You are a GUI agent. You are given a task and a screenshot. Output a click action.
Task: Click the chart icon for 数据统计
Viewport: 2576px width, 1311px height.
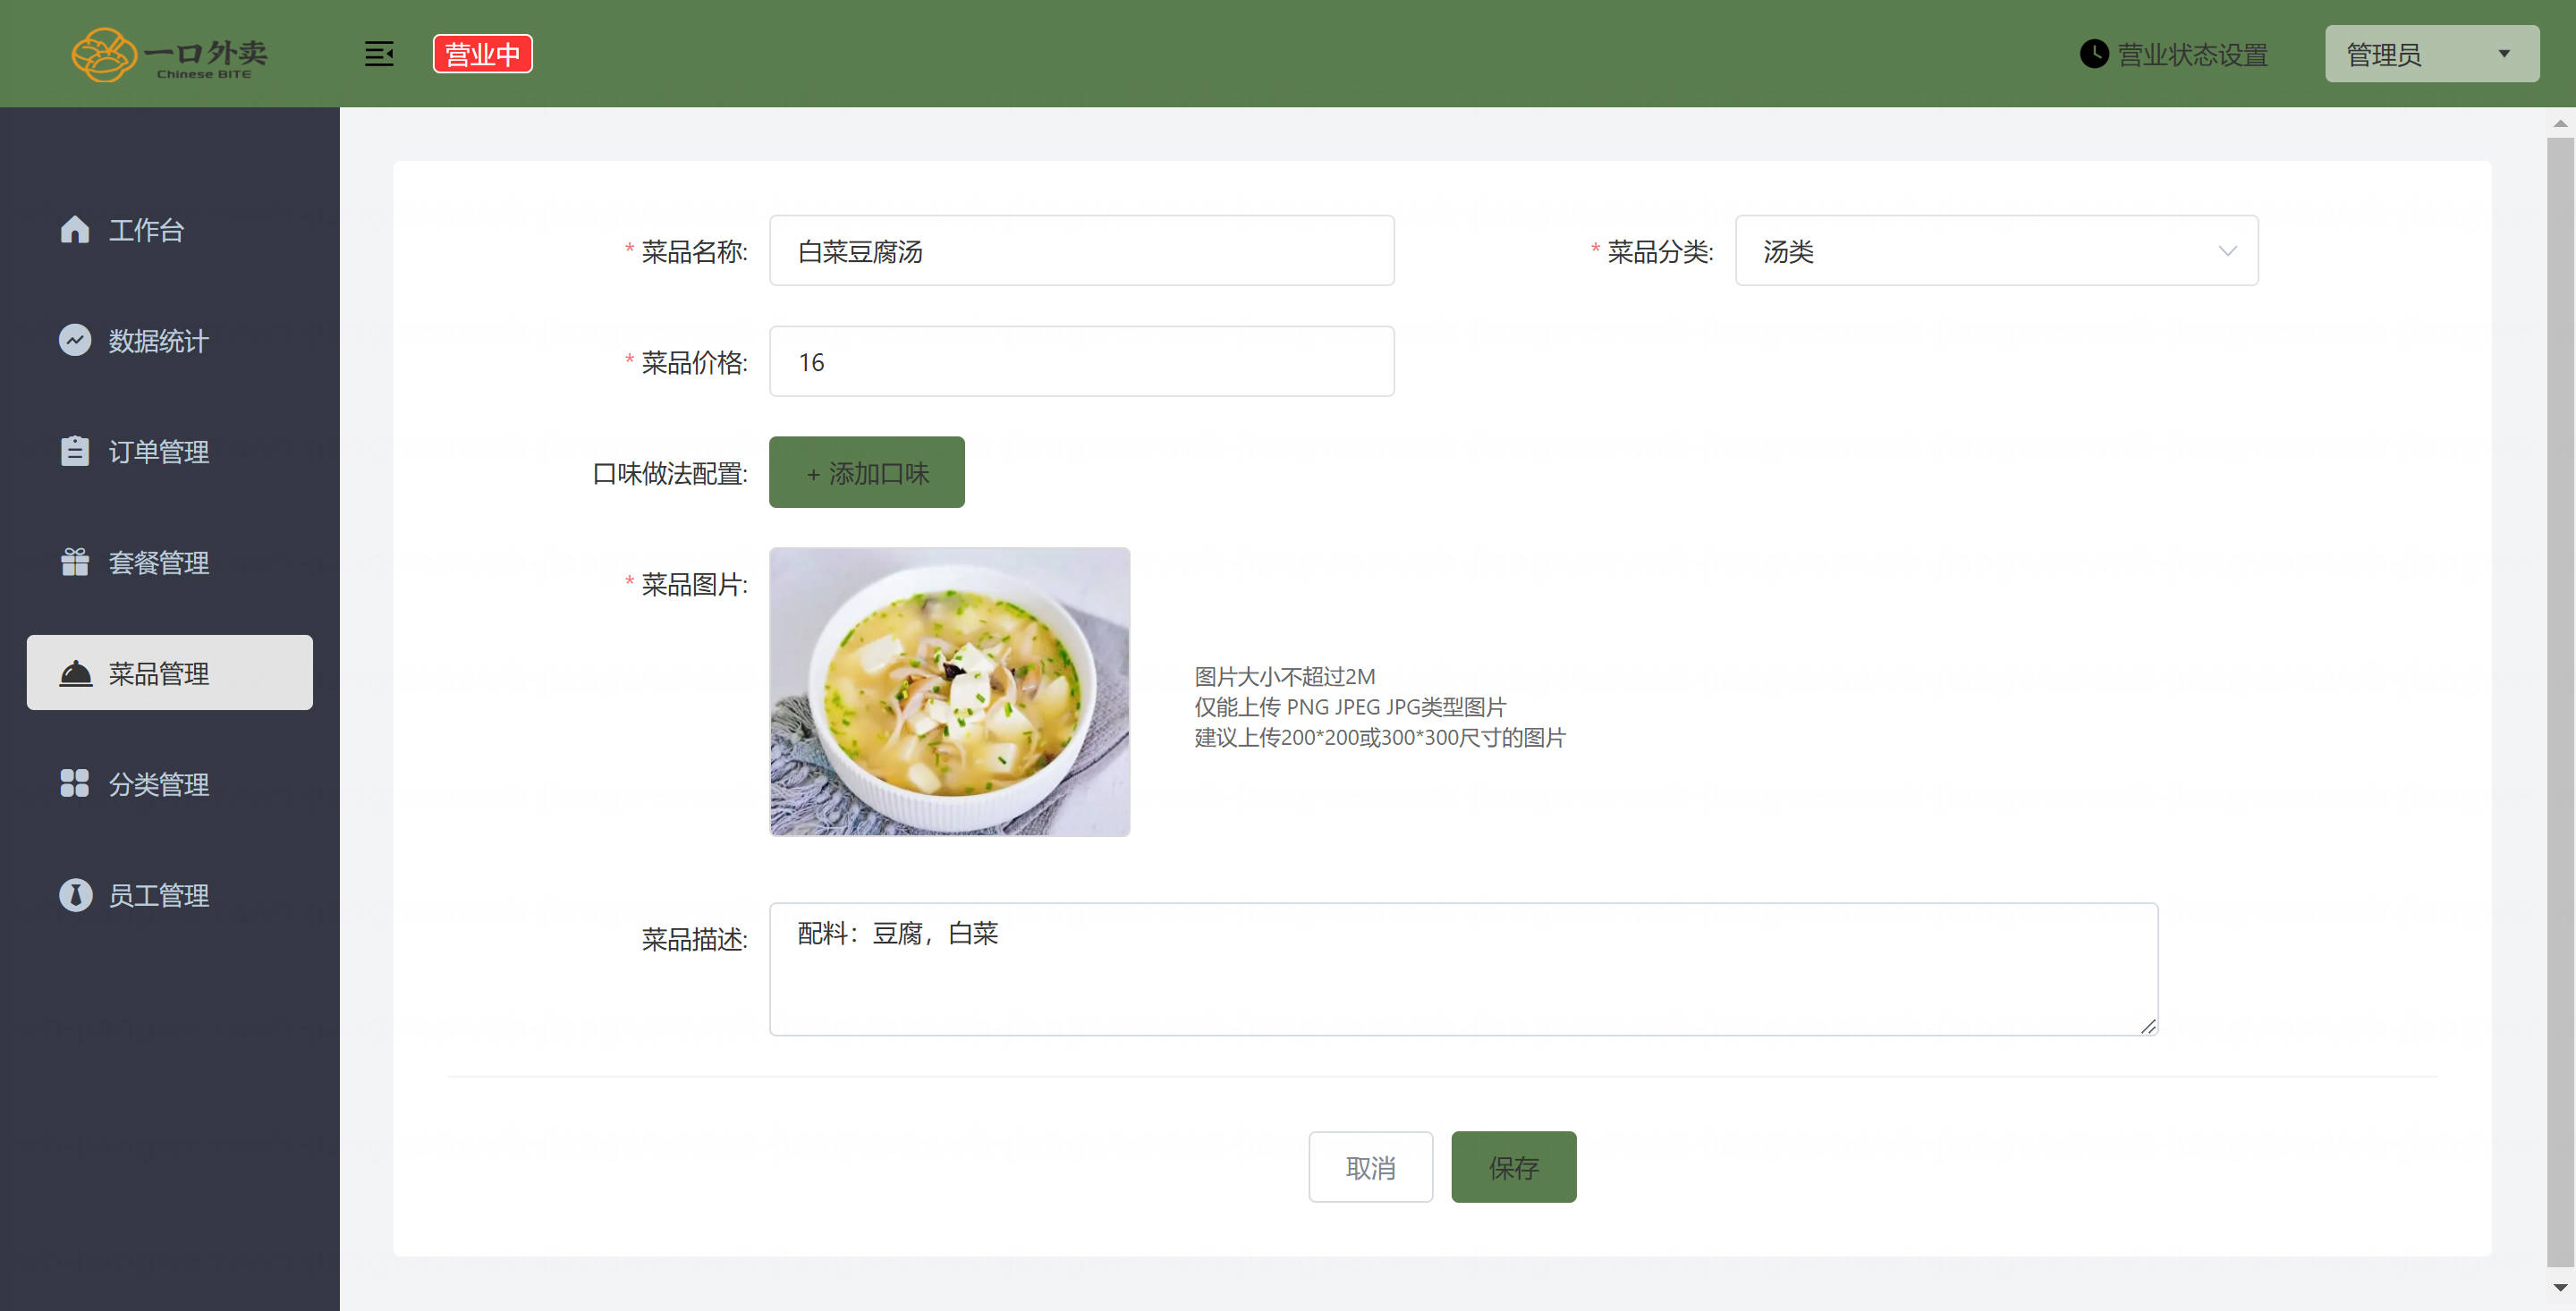point(75,341)
